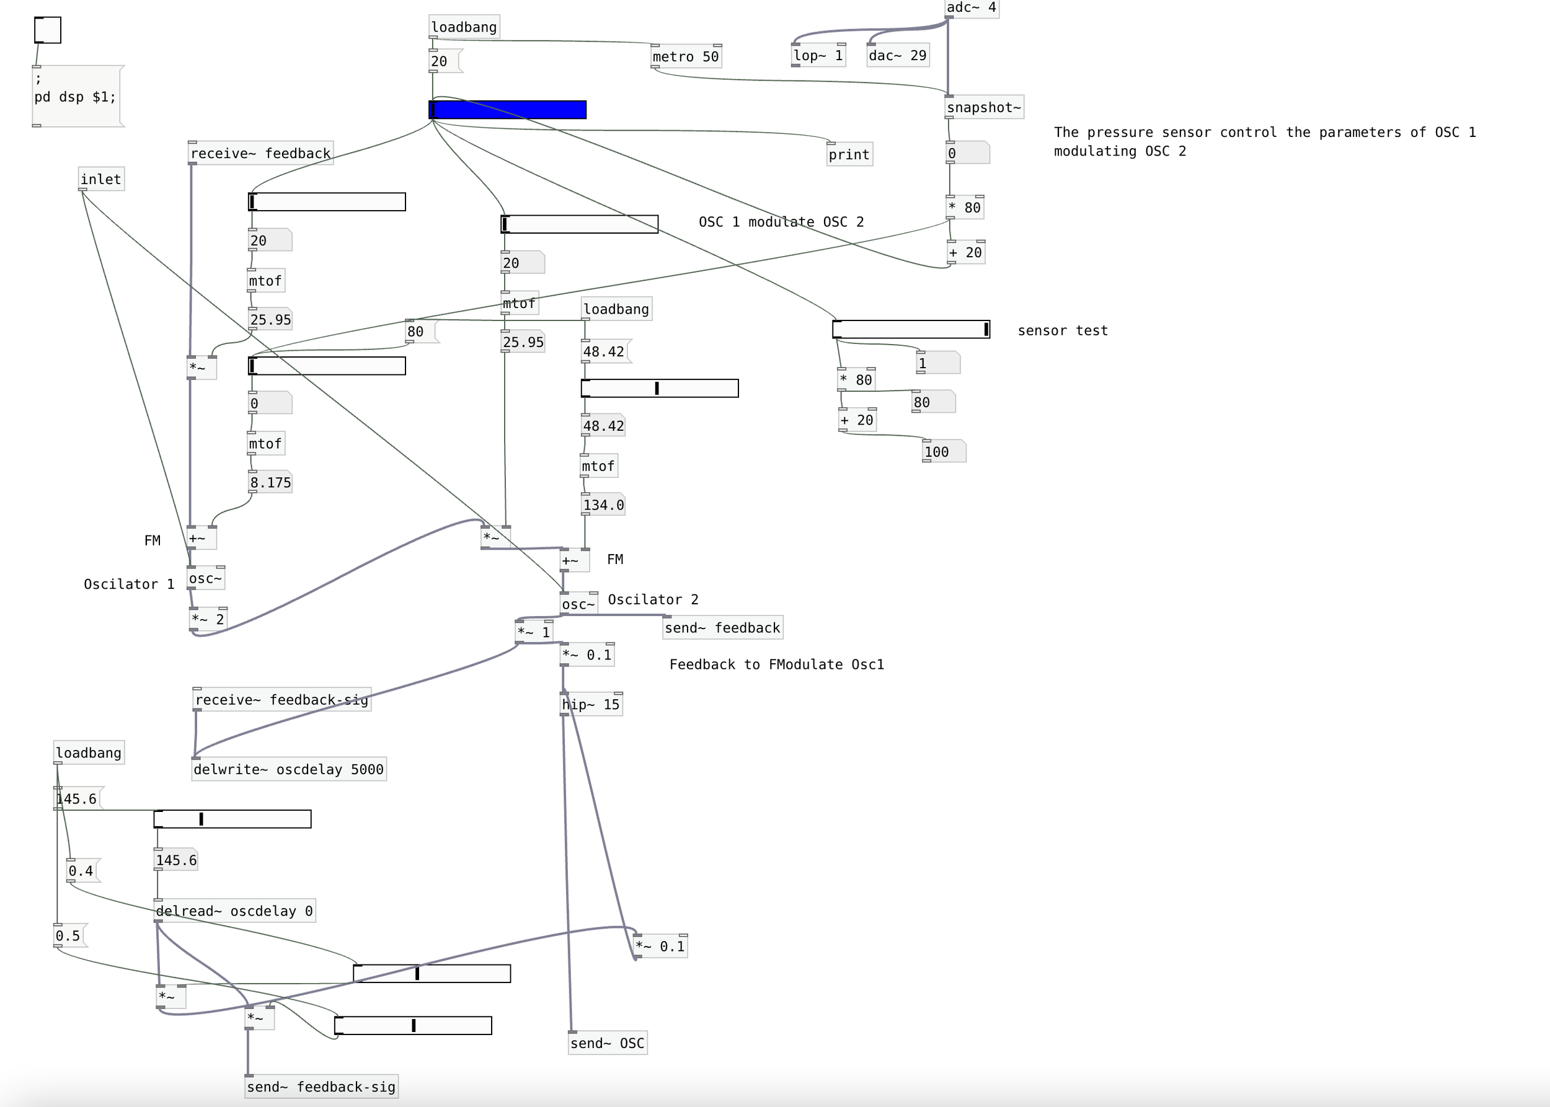Click the "pd dsp $1;" message box
1550x1107 pixels.
point(75,96)
